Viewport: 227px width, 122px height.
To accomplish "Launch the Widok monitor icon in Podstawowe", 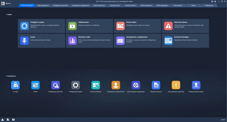I will [35, 85].
